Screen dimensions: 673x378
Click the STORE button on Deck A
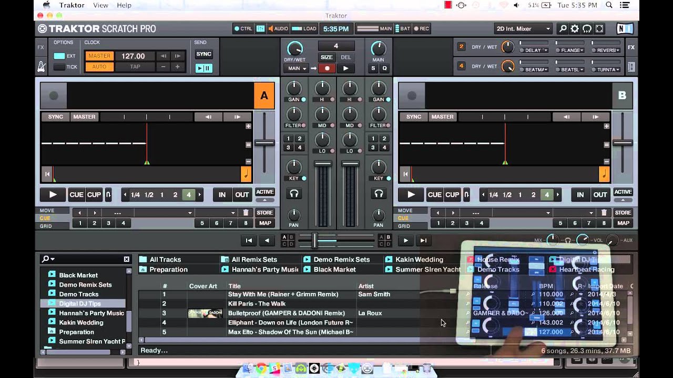point(264,213)
